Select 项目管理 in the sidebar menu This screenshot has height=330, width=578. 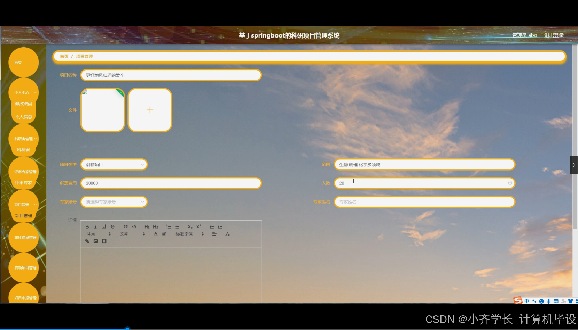23,215
